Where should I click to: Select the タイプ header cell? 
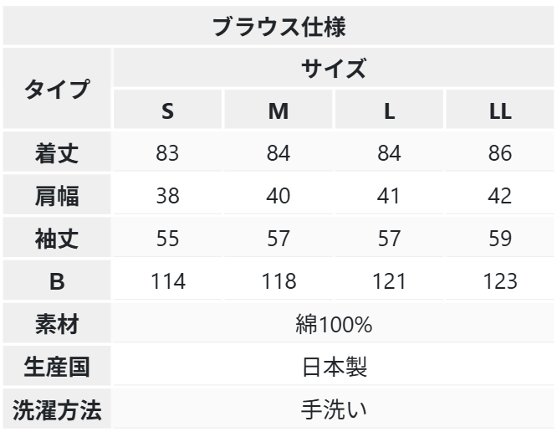pos(57,90)
